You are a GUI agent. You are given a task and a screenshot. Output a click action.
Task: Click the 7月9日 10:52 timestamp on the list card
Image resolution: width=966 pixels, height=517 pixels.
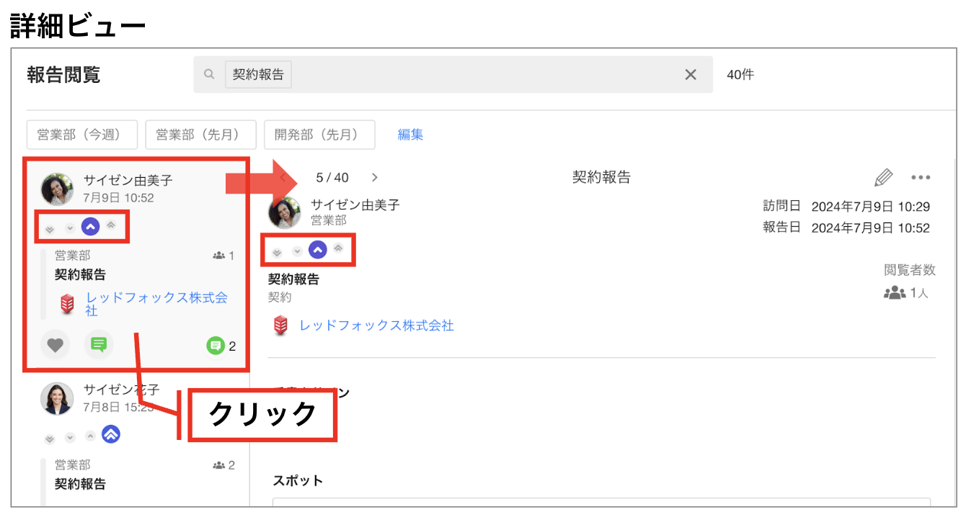[118, 198]
